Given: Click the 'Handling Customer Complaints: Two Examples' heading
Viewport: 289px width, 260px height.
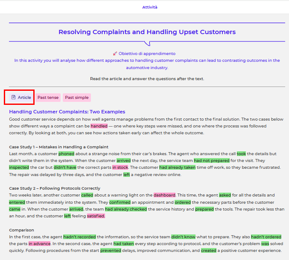Looking at the screenshot, I should [x=67, y=112].
